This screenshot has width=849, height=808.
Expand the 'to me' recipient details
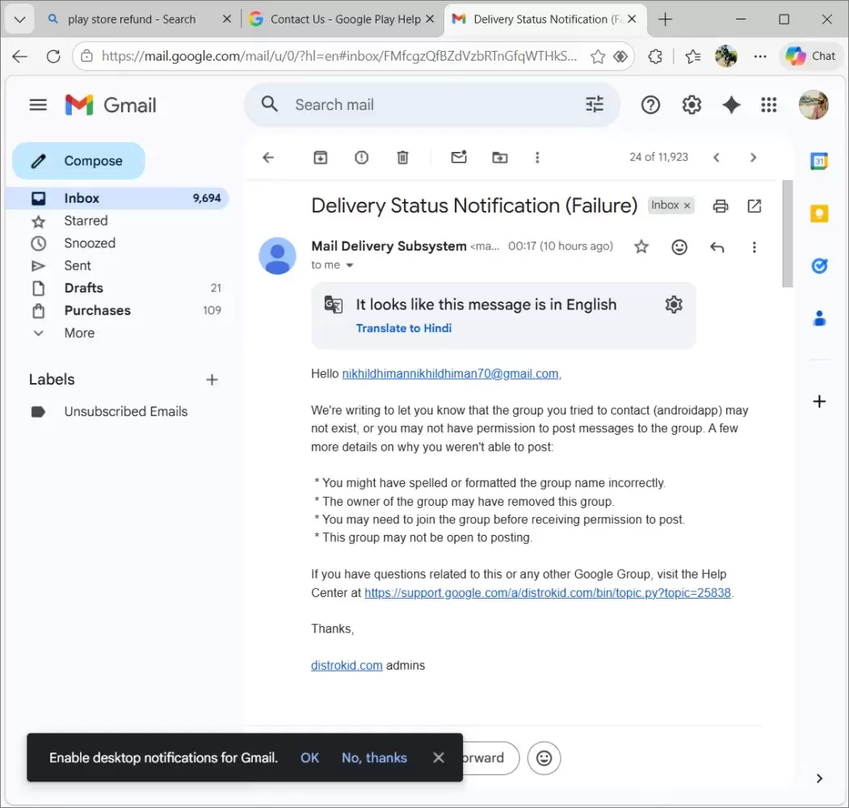[x=350, y=266]
